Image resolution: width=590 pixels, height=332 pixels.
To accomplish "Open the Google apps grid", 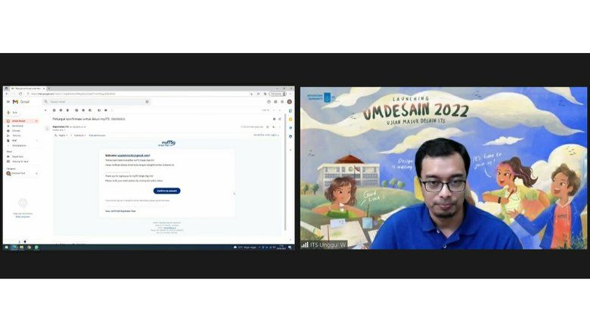I will pyautogui.click(x=282, y=102).
